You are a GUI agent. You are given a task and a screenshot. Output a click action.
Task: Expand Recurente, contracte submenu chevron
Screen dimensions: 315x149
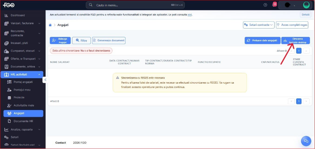coord(39,33)
